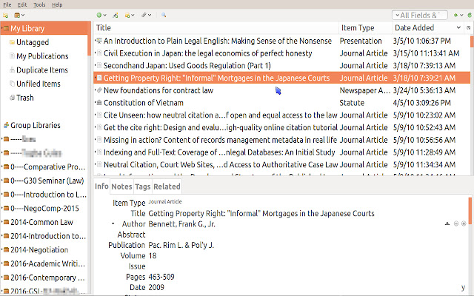Open the Tools menu

39,4
